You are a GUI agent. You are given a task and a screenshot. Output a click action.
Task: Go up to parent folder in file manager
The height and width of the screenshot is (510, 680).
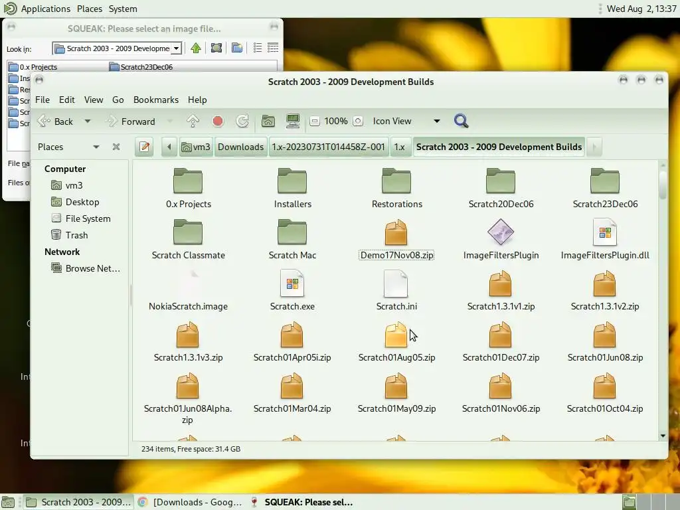[x=193, y=121]
